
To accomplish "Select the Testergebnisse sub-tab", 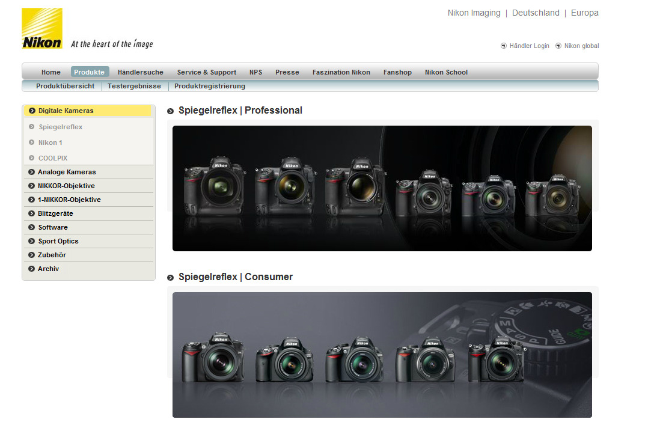I will coord(134,86).
